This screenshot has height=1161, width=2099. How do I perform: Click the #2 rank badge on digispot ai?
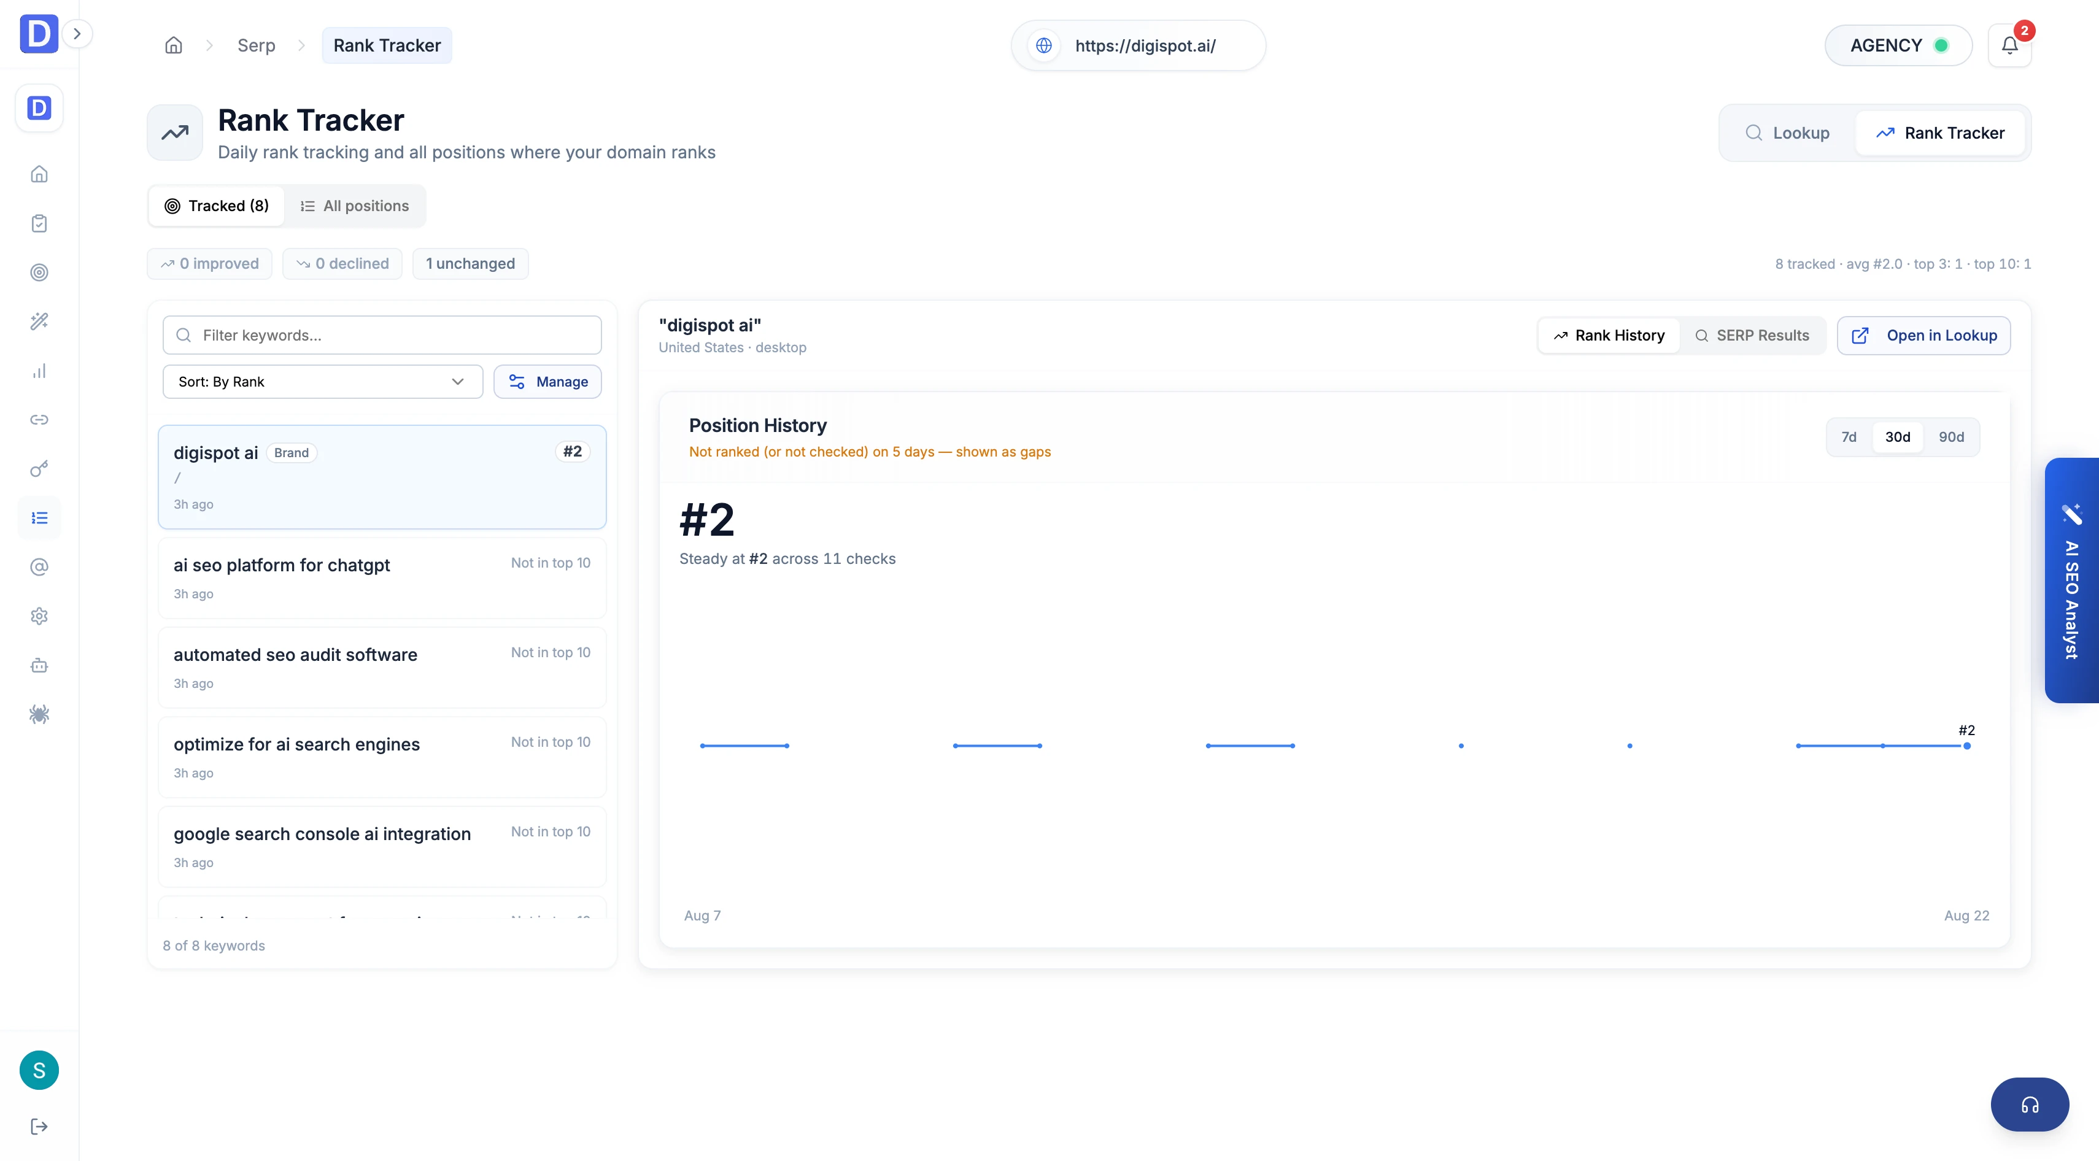click(573, 452)
